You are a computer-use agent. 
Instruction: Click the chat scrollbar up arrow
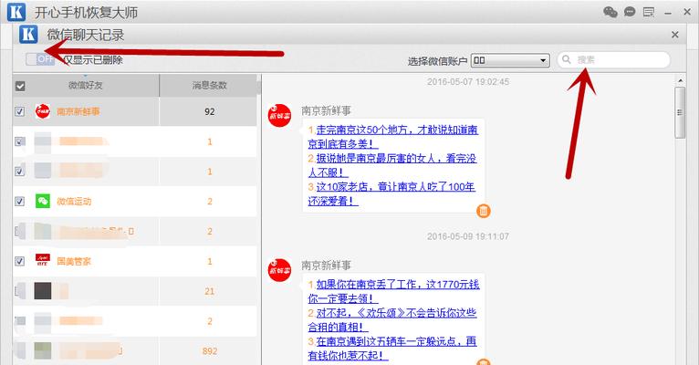point(680,80)
